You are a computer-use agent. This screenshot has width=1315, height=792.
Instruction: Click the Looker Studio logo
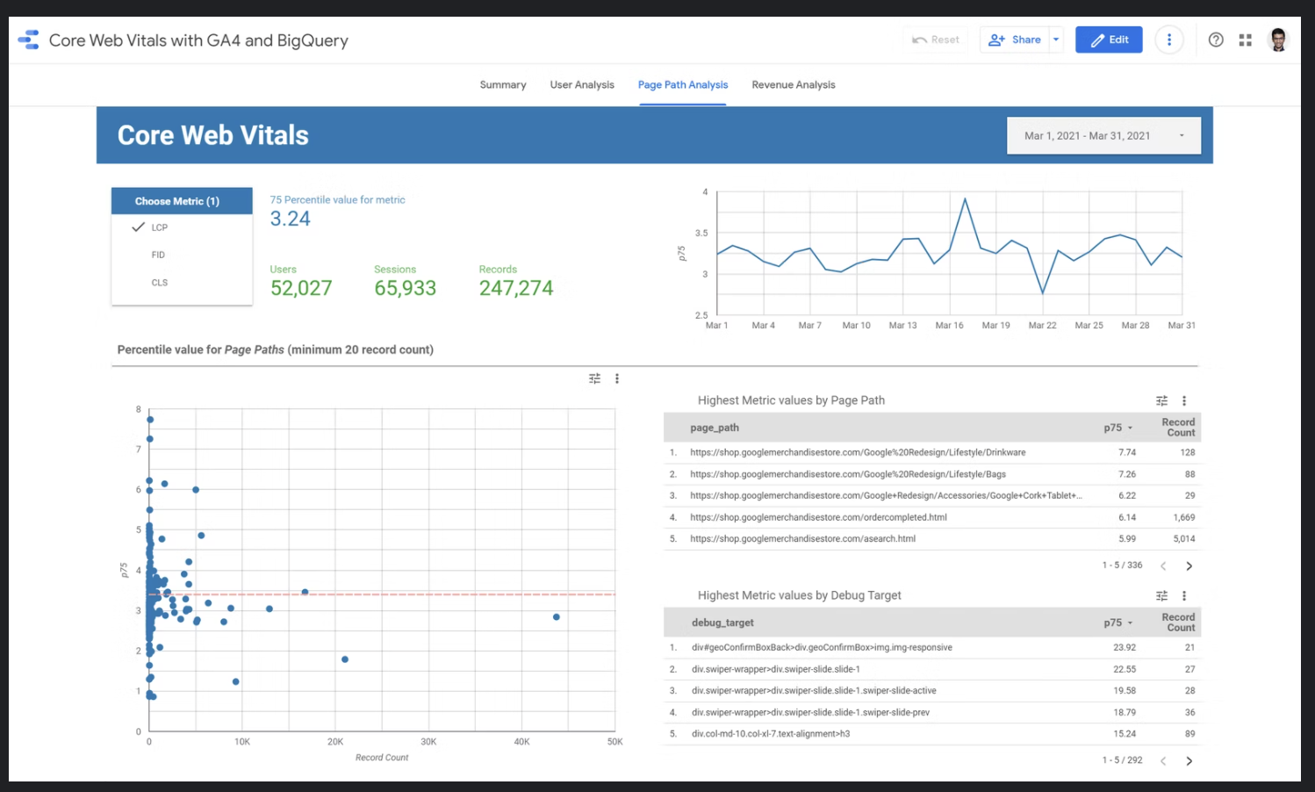(28, 40)
